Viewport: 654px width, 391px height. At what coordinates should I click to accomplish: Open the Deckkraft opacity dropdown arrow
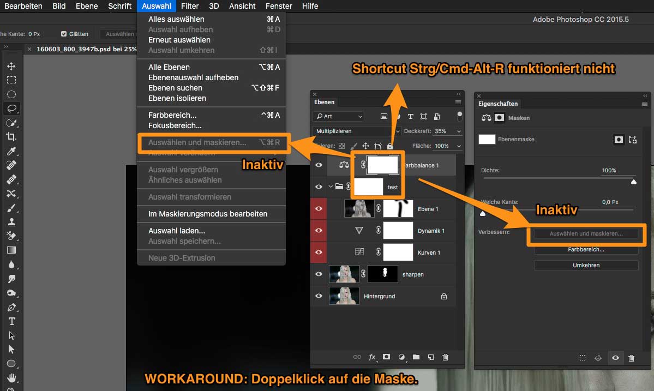tap(458, 131)
